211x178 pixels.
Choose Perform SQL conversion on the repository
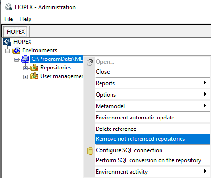[x=152, y=160]
